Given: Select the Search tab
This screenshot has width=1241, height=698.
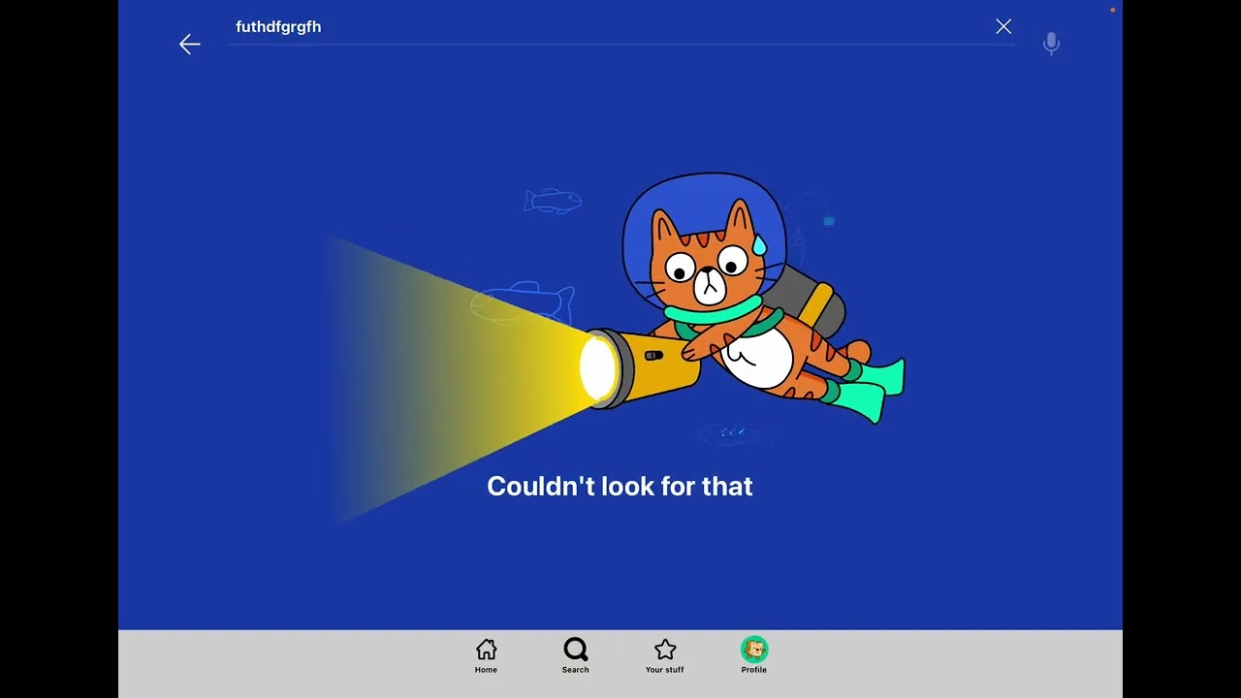Looking at the screenshot, I should 576,655.
